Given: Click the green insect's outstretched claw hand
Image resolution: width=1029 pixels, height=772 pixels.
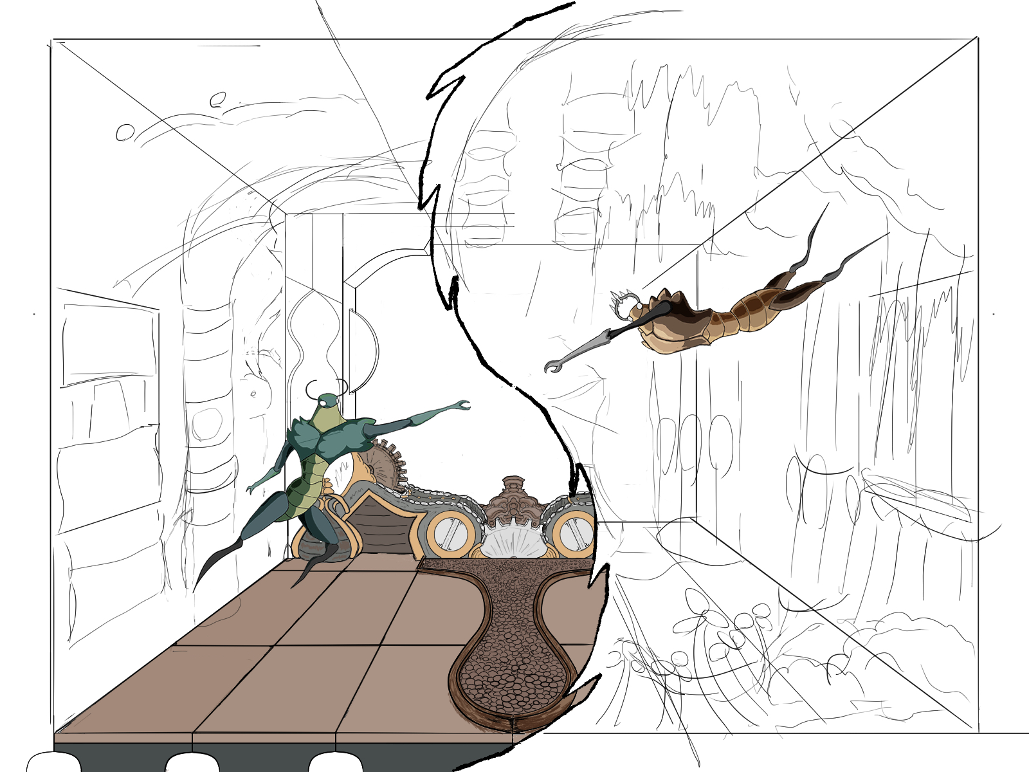Looking at the screenshot, I should [459, 406].
